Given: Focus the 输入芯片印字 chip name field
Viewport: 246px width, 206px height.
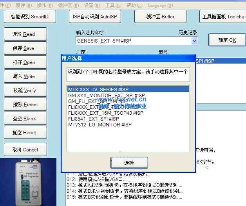Looking at the screenshot, I should (133, 41).
